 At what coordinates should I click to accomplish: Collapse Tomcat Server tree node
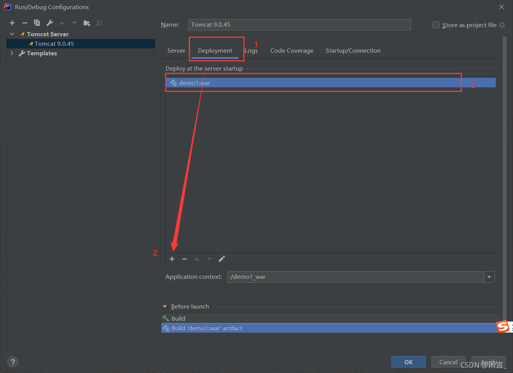12,34
